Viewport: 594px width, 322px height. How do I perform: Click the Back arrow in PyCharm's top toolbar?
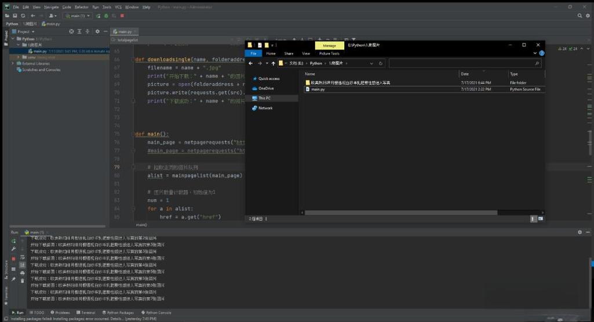(33, 16)
